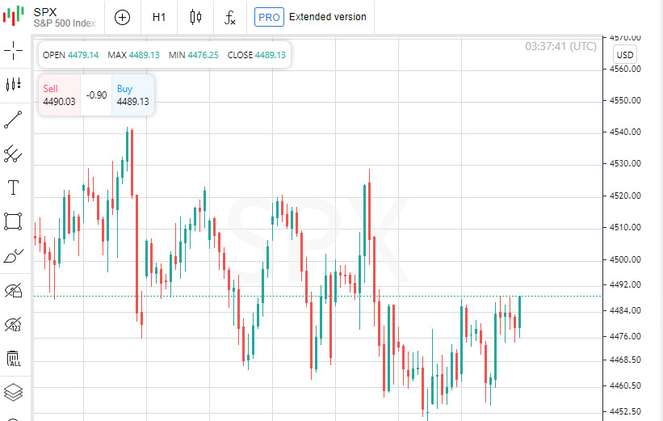The height and width of the screenshot is (421, 663).
Task: Click the Buy 4489.13 button
Action: coord(132,95)
